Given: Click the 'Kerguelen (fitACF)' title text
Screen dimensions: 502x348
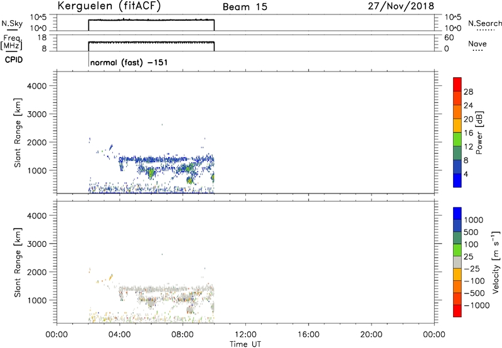Looking at the screenshot, I should point(109,6).
